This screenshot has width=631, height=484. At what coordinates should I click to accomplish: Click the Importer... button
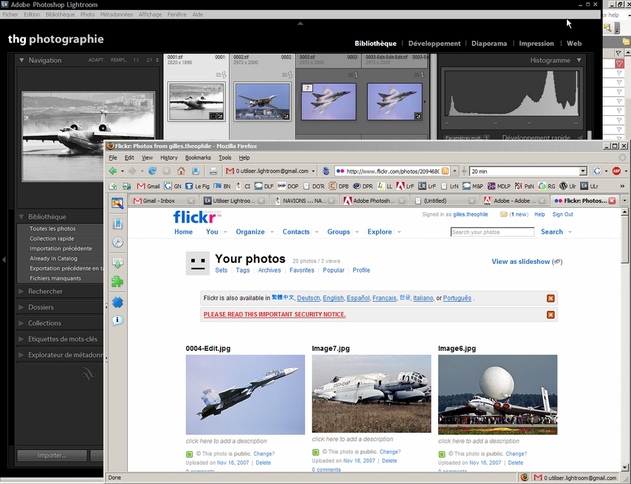[x=52, y=456]
